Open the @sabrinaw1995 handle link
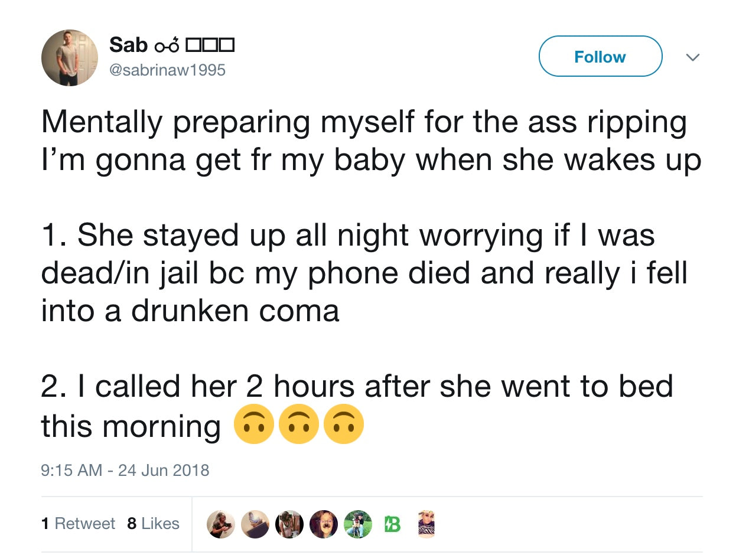Image resolution: width=736 pixels, height=555 pixels. point(169,70)
